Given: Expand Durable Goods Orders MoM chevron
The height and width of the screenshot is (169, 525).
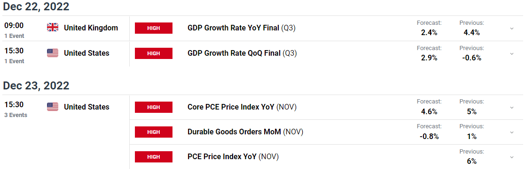Looking at the screenshot, I should [x=512, y=132].
